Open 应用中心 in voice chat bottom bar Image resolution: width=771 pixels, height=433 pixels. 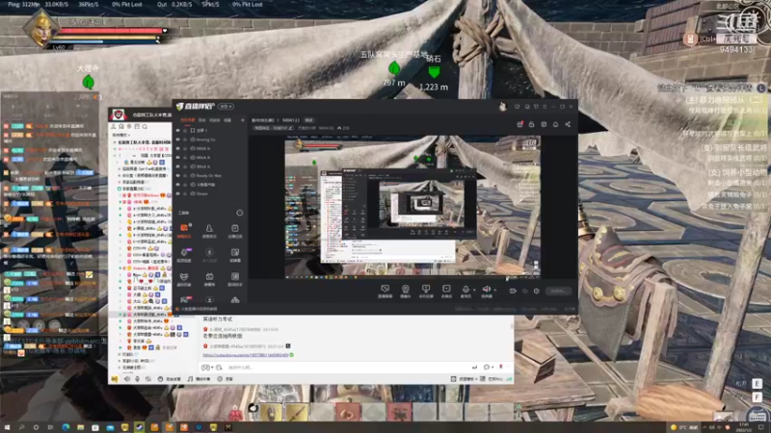pyautogui.click(x=492, y=379)
